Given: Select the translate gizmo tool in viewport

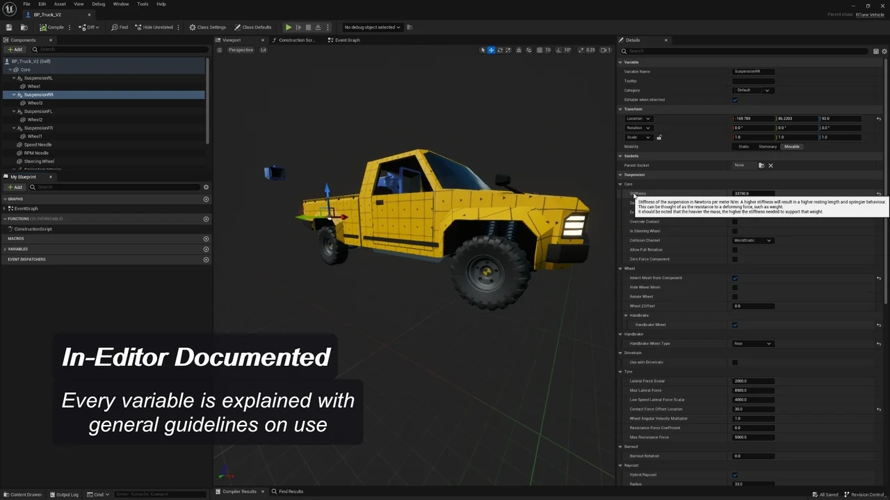Looking at the screenshot, I should coord(492,50).
